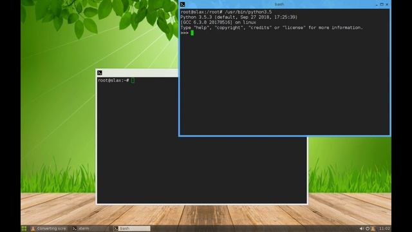Screen dimensions: 412x232
Task: Click the word "credits" in the Python banner
Action: tap(260, 28)
